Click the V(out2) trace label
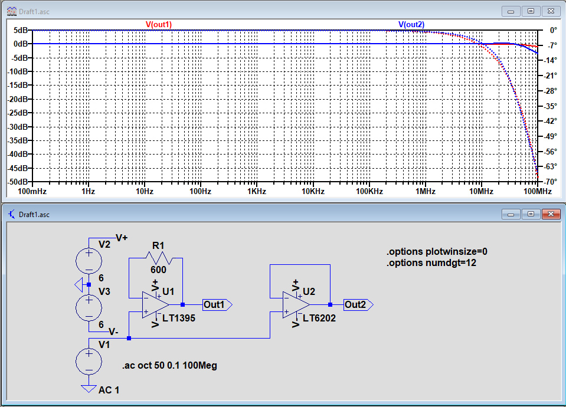566x407 pixels. pyautogui.click(x=411, y=25)
